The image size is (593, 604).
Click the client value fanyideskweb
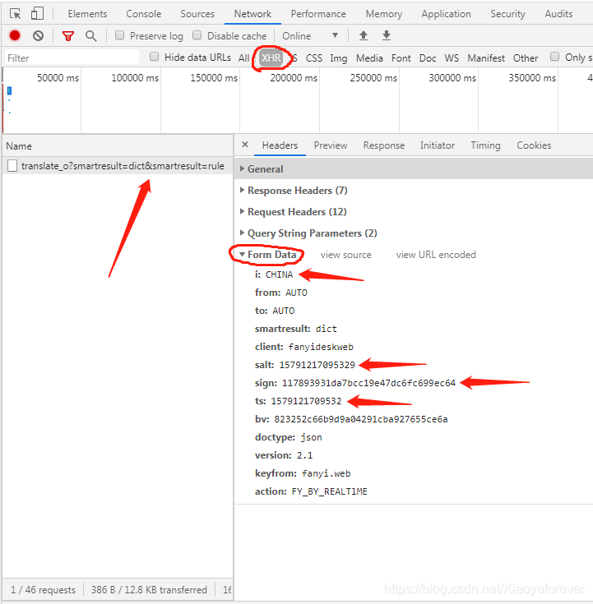(321, 347)
